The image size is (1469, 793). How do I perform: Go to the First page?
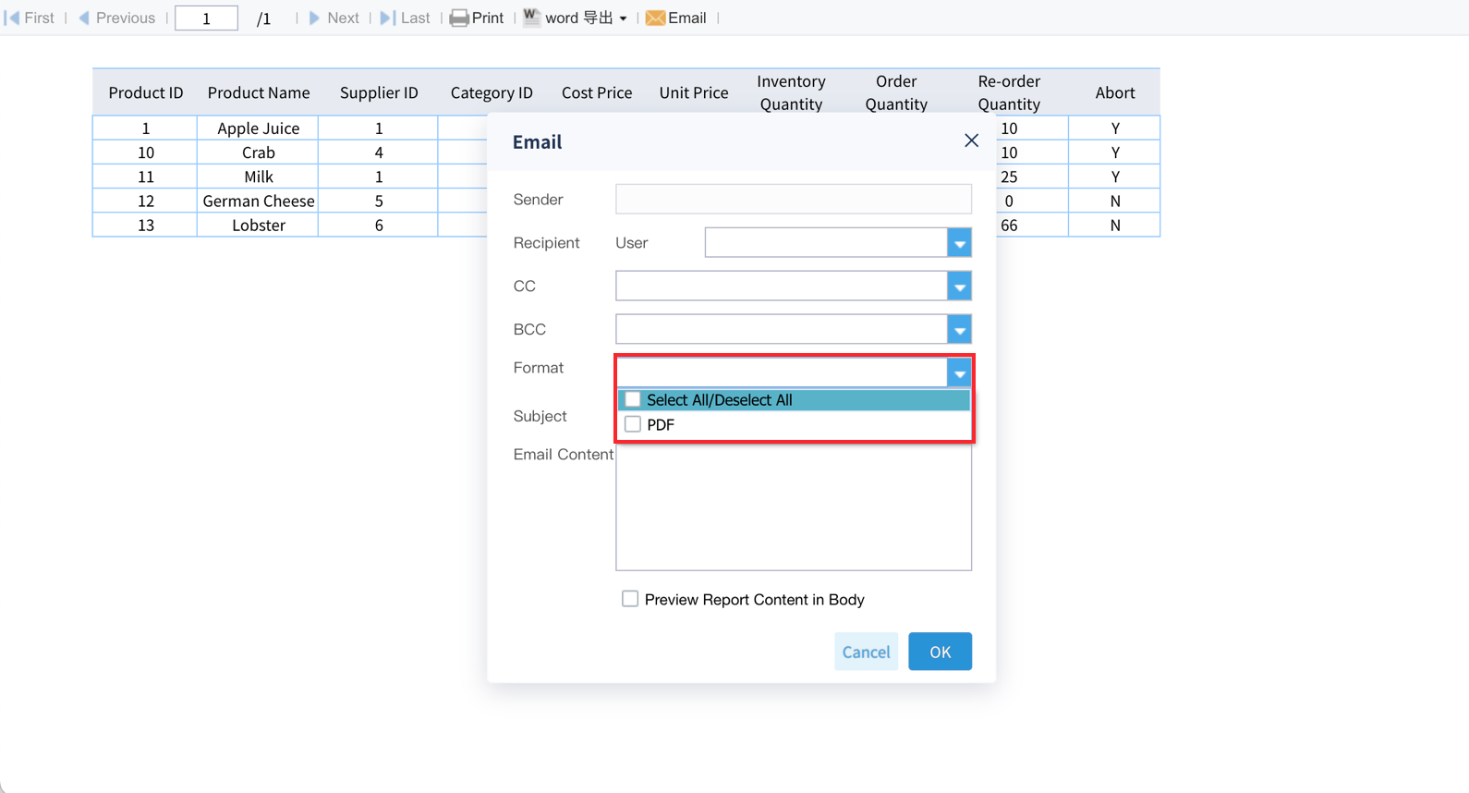coord(30,18)
